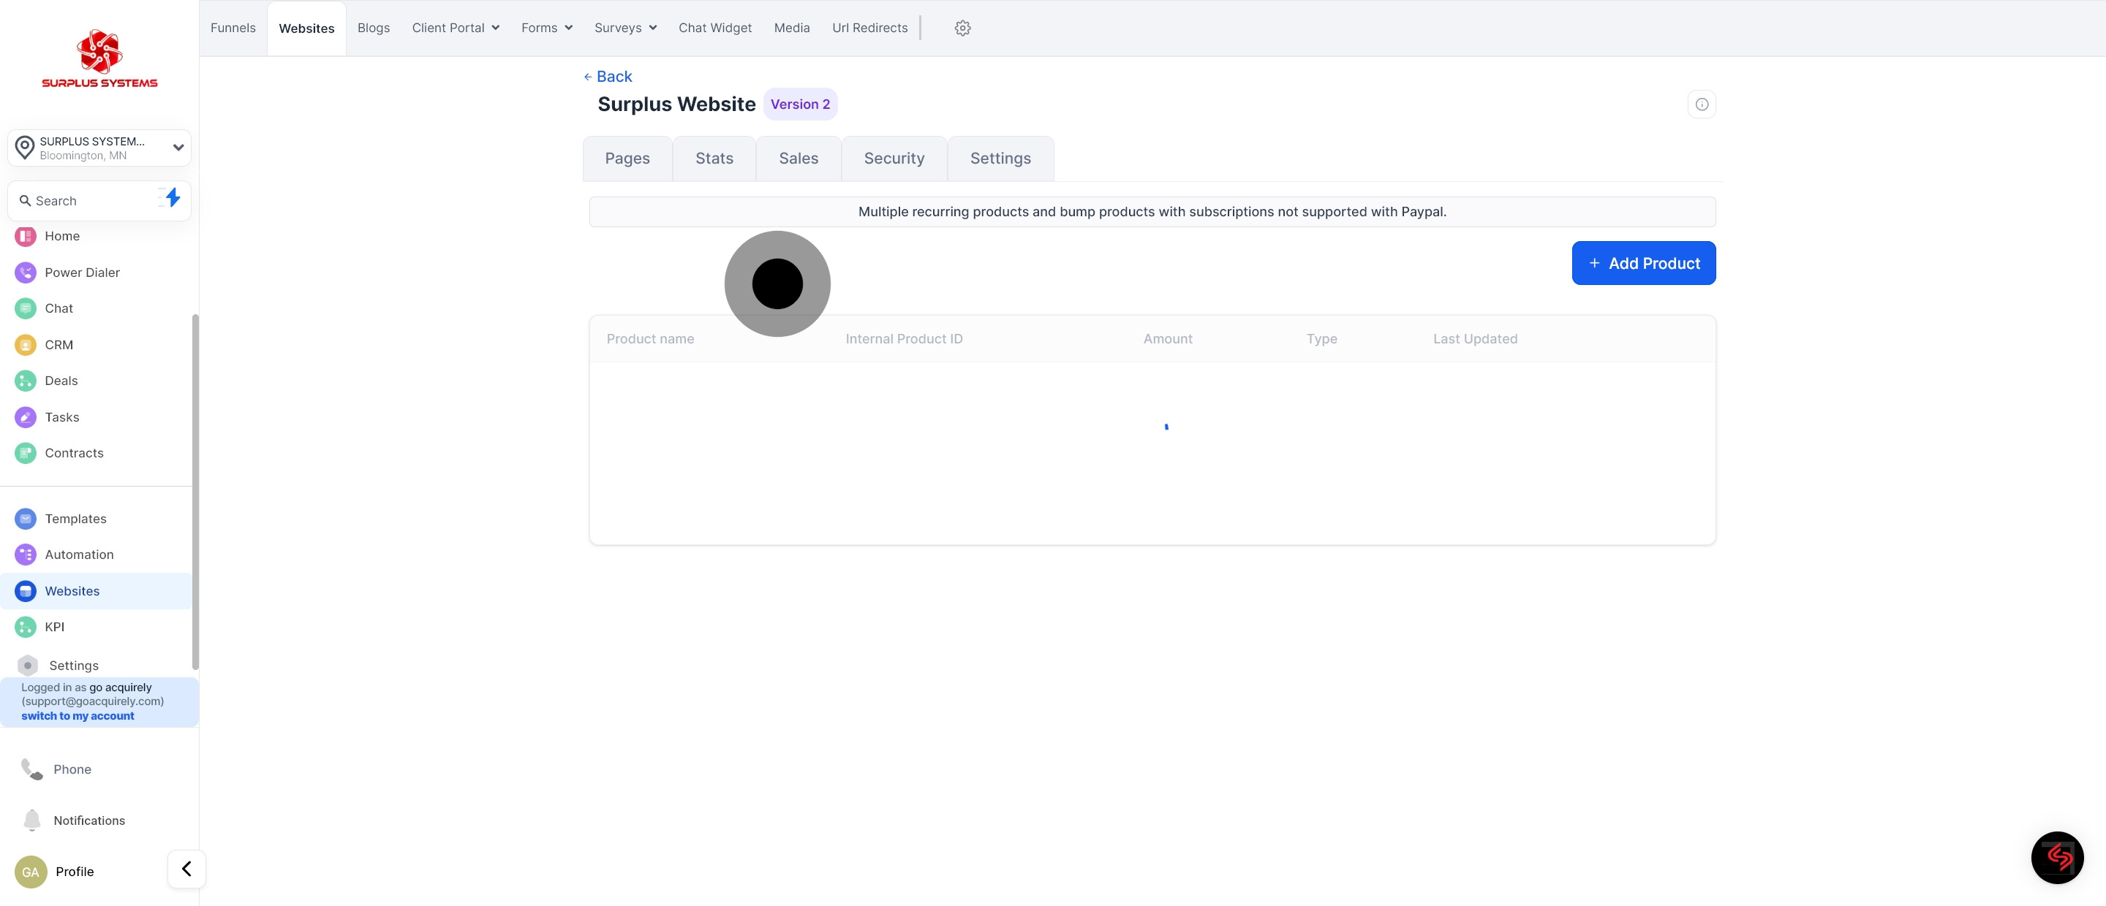Image resolution: width=2106 pixels, height=906 pixels.
Task: Click the Add Product button
Action: pos(1642,263)
